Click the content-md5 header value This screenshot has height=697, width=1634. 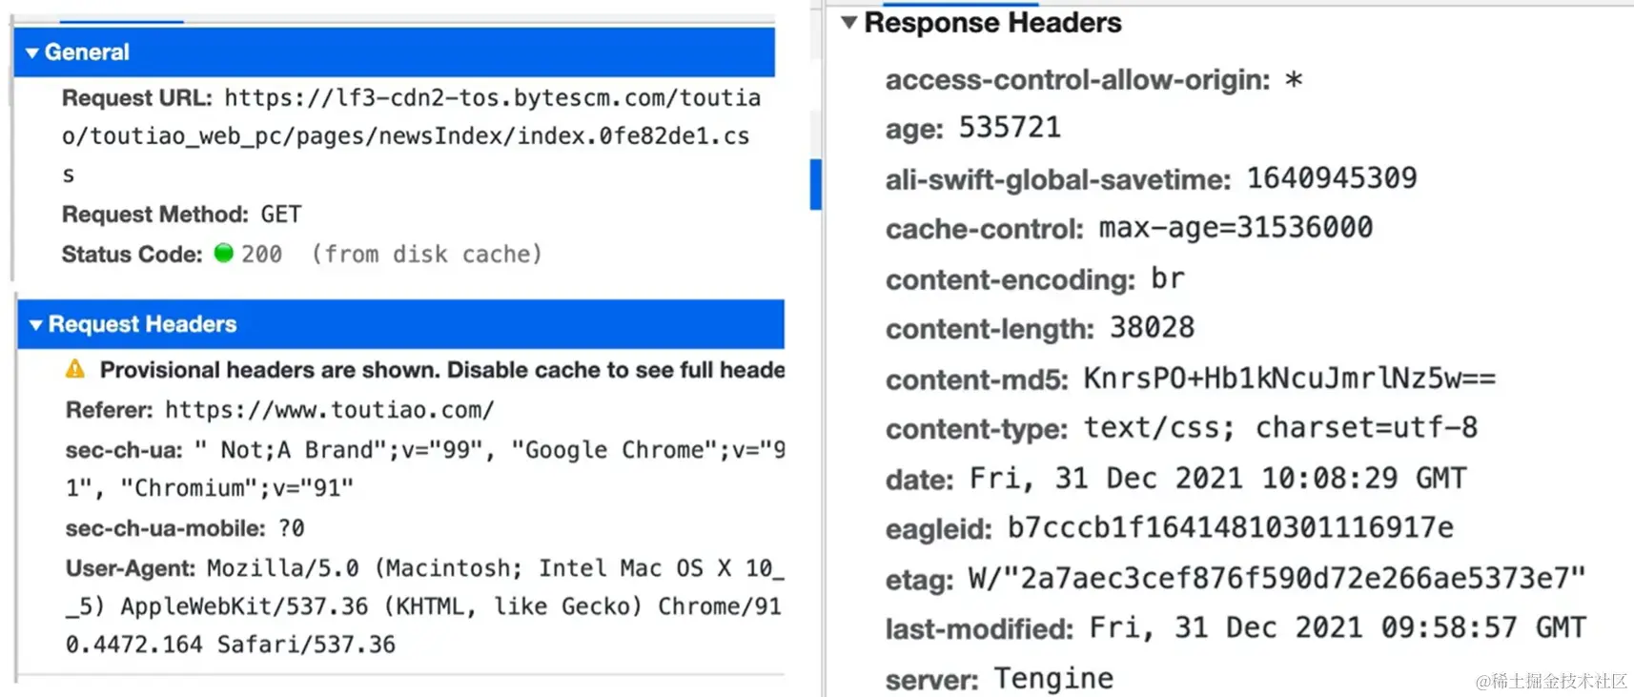[1290, 379]
